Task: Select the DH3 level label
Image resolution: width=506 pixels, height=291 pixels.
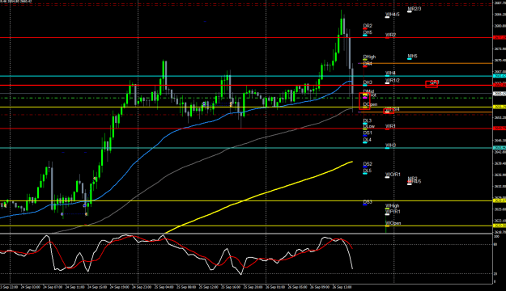Action: click(x=368, y=82)
